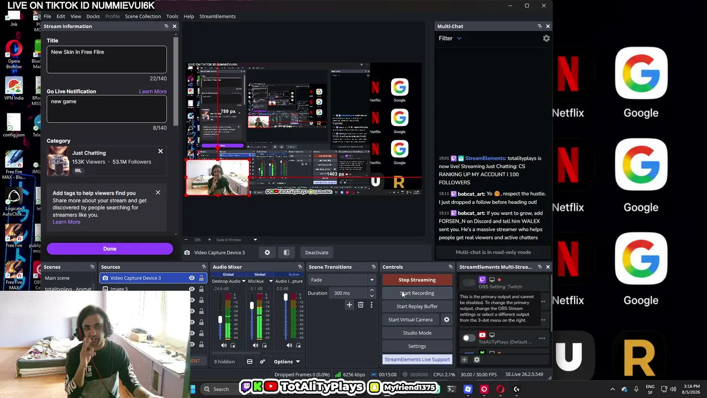Add output in StreamElements Multi-Stream
Viewport: 707px width, 398px height.
point(464,360)
